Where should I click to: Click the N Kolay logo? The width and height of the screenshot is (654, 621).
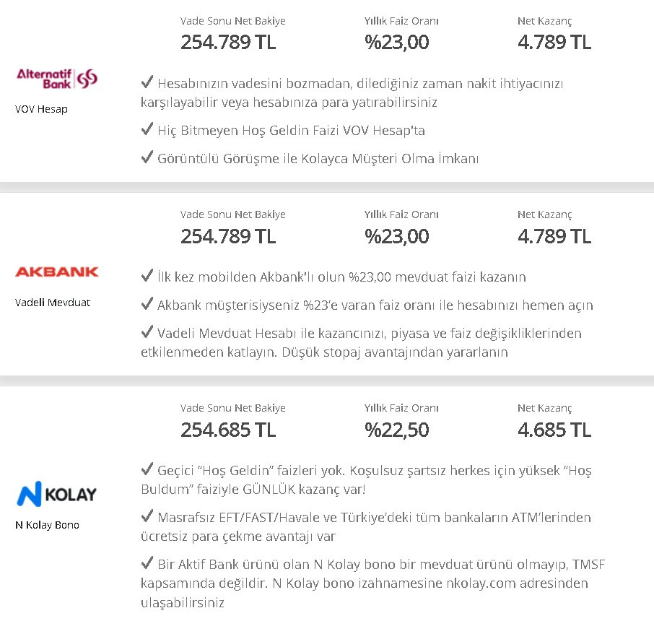tap(57, 494)
